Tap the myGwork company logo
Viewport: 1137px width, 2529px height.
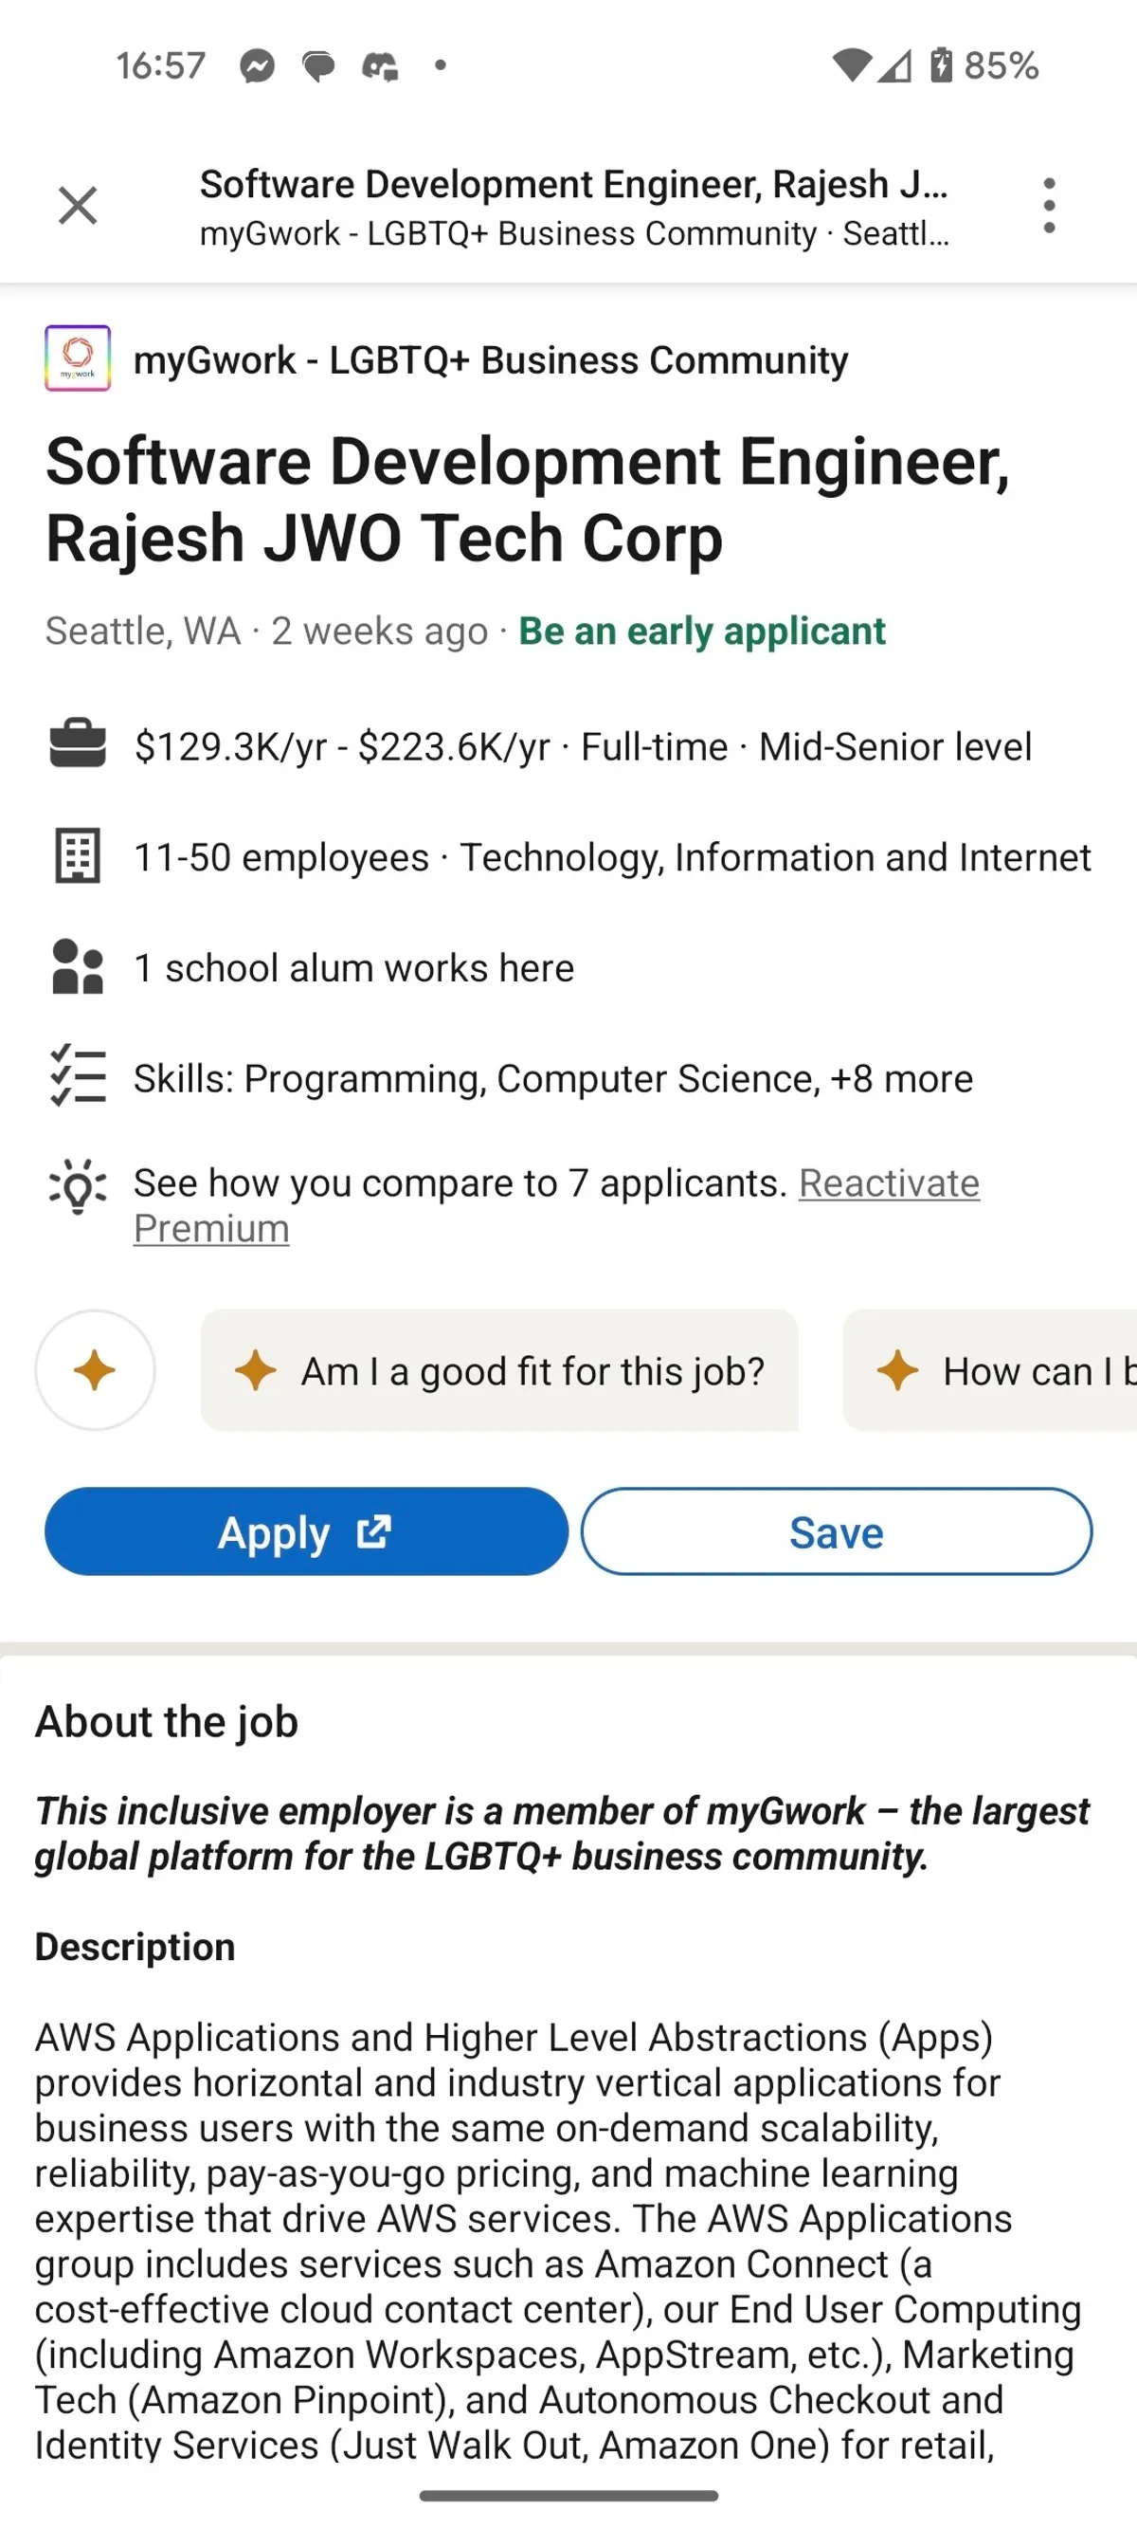point(78,358)
